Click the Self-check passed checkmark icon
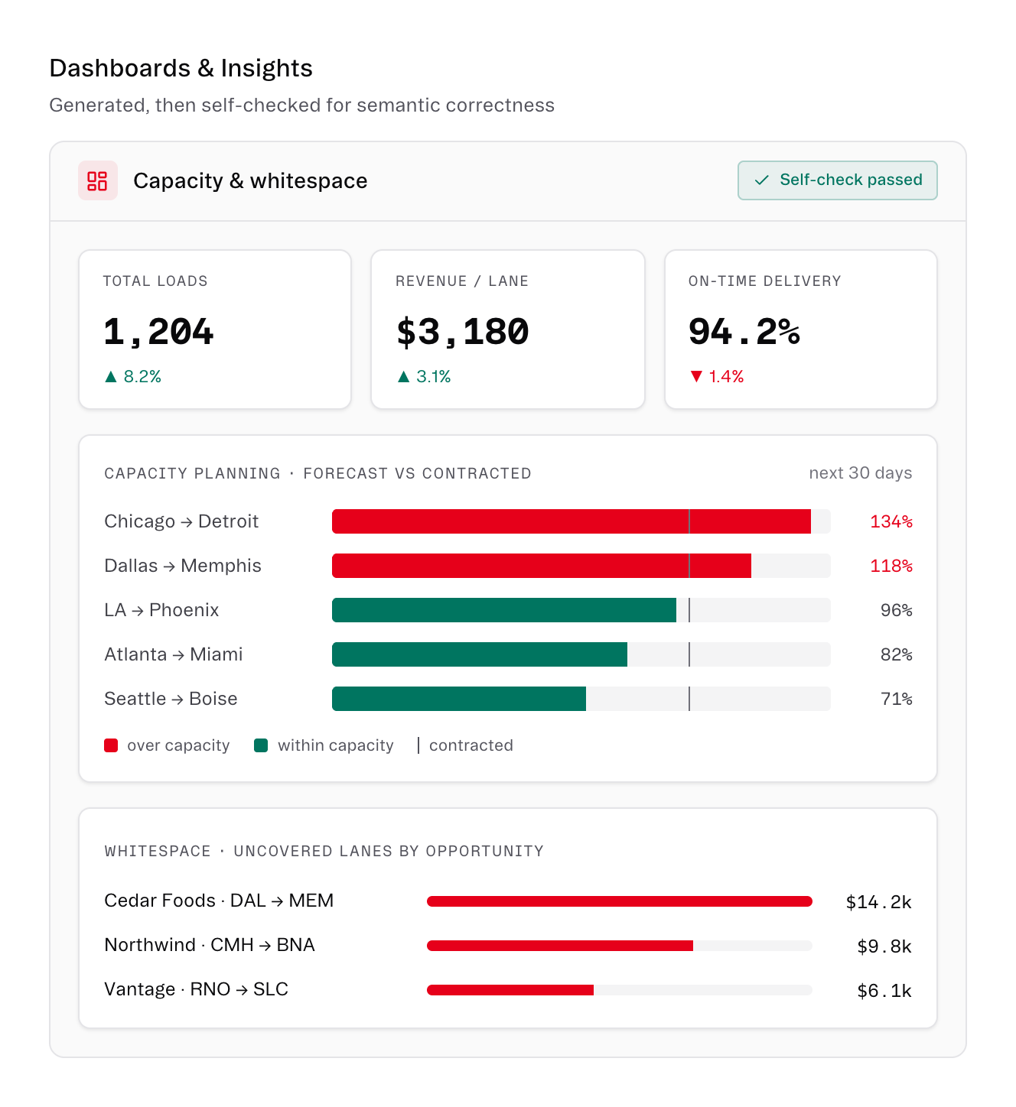 pyautogui.click(x=761, y=180)
